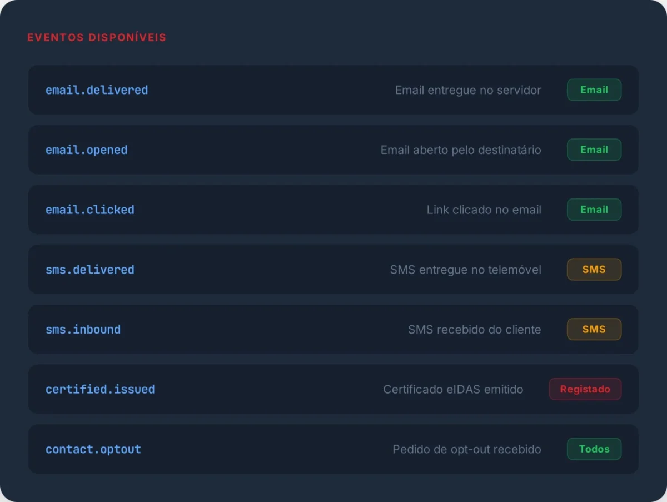Click the Email badge on email.opened row

[594, 150]
